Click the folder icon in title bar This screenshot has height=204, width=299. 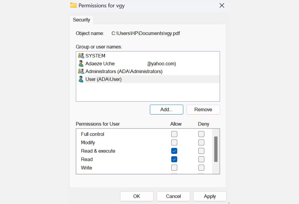73,5
